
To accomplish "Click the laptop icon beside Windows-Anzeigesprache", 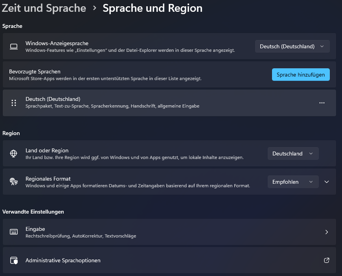I will (x=14, y=46).
